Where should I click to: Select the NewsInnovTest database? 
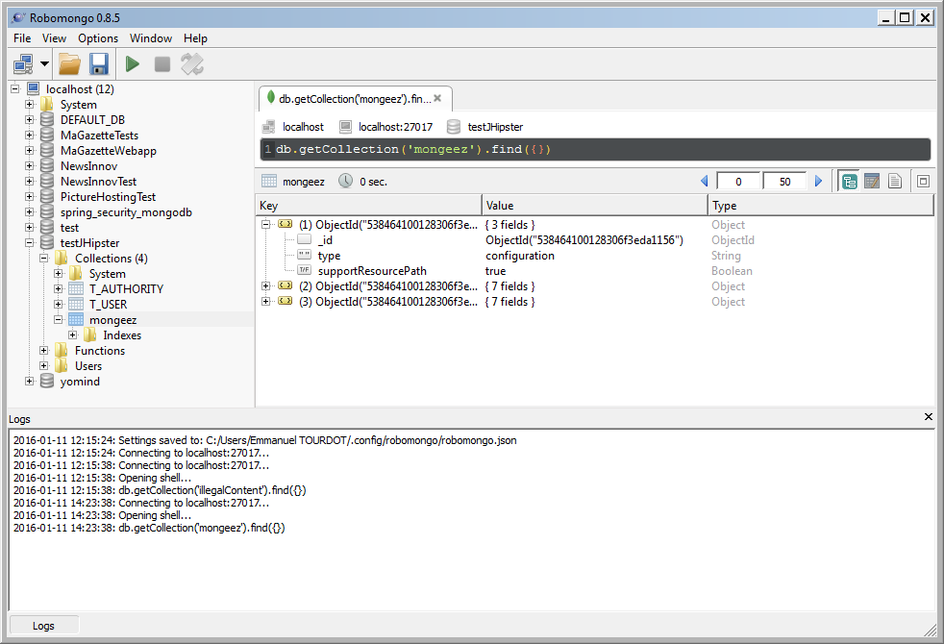(x=98, y=181)
